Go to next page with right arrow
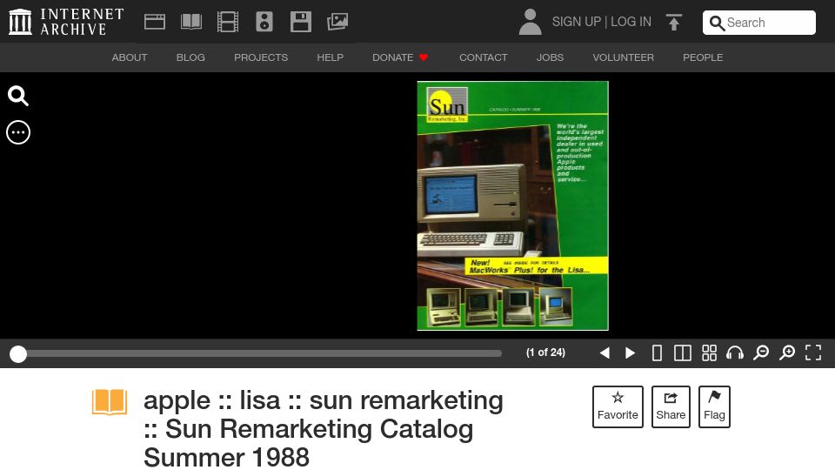This screenshot has height=470, width=835. [630, 352]
